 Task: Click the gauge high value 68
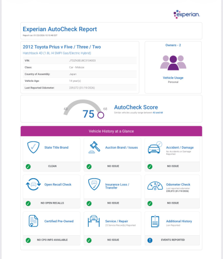click(x=105, y=109)
